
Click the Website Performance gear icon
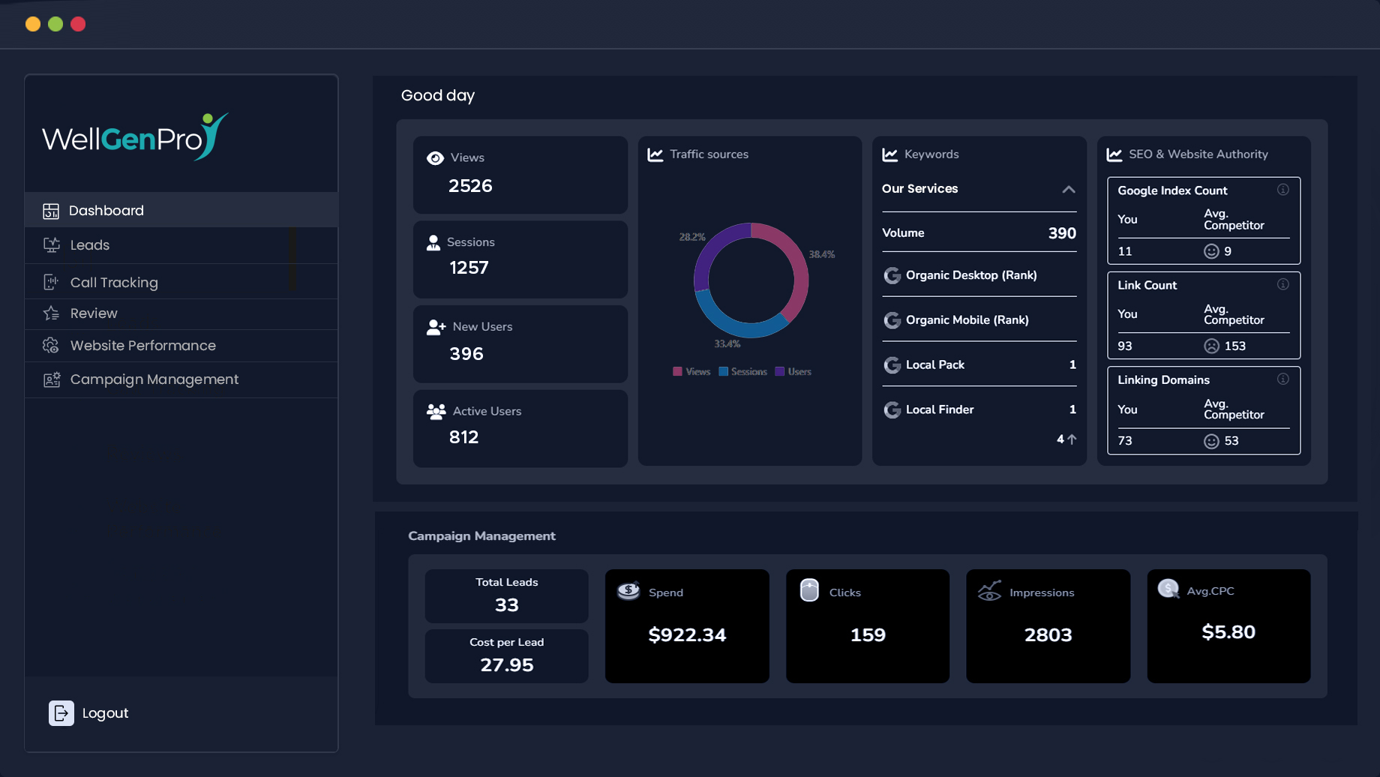tap(51, 346)
